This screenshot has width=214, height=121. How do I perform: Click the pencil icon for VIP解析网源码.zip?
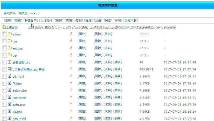tap(71, 69)
